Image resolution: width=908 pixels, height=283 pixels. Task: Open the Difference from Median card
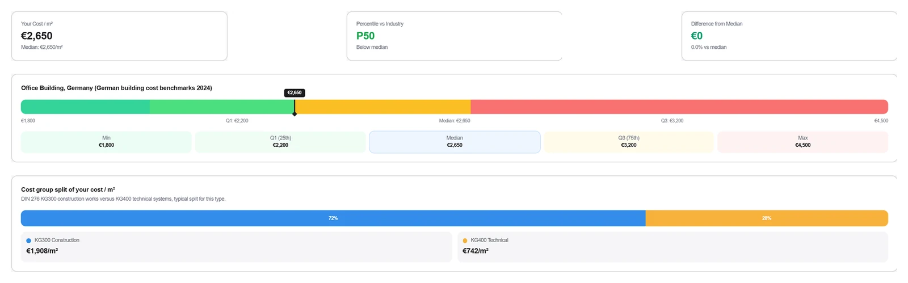tap(789, 36)
